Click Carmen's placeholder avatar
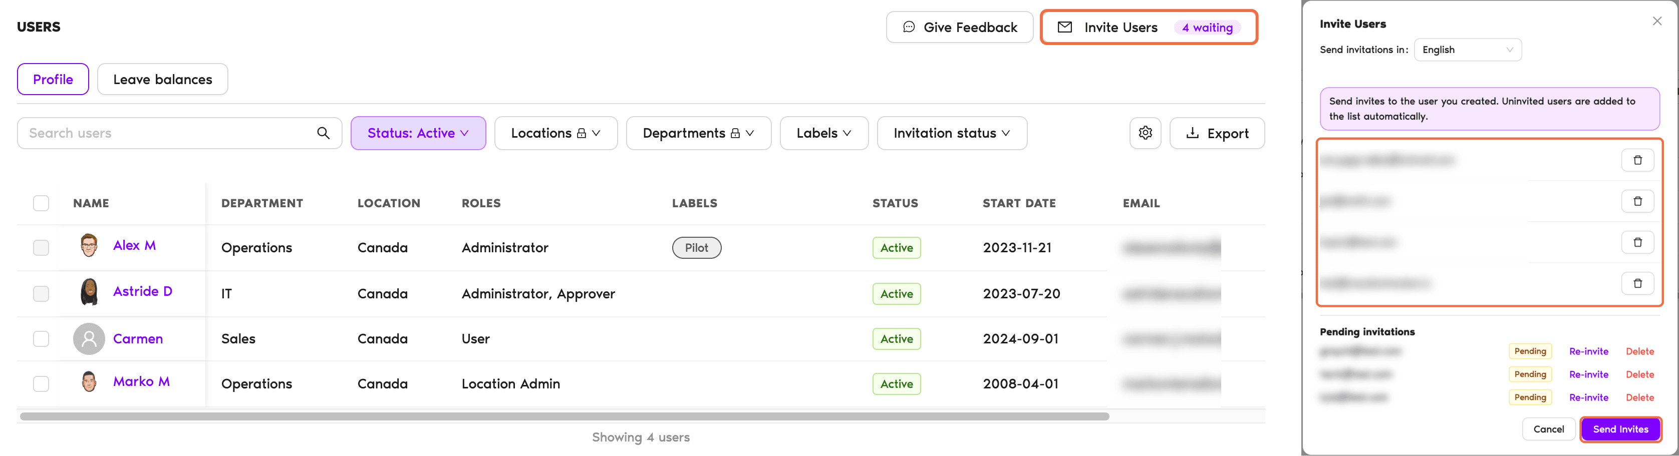This screenshot has width=1679, height=456. click(x=89, y=339)
